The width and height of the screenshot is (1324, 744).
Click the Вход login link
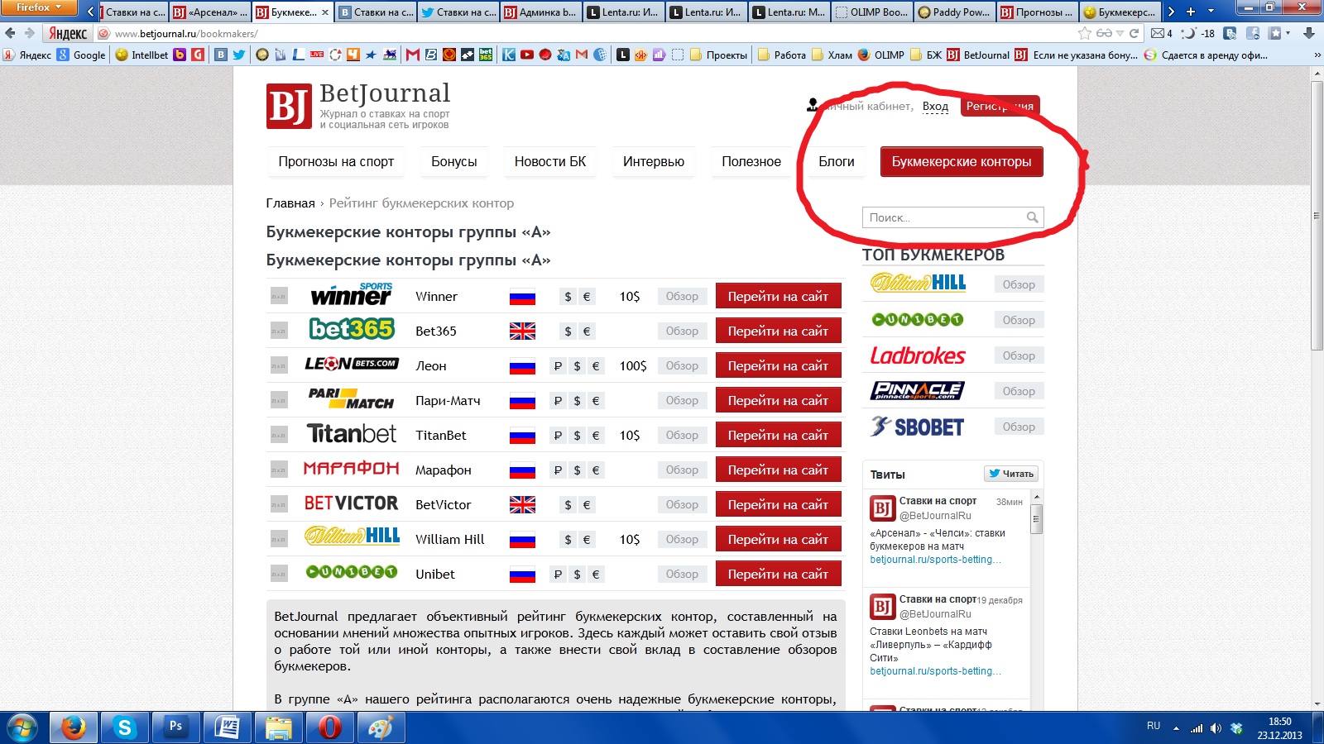click(x=935, y=106)
